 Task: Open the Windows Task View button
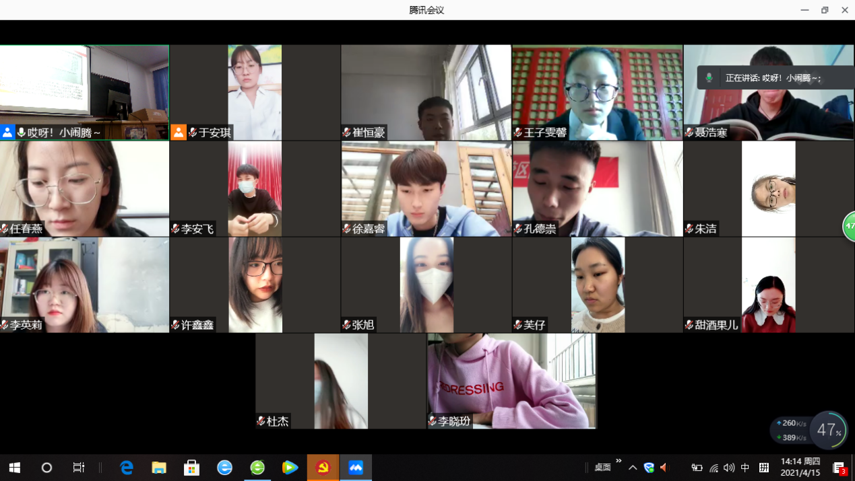coord(79,468)
